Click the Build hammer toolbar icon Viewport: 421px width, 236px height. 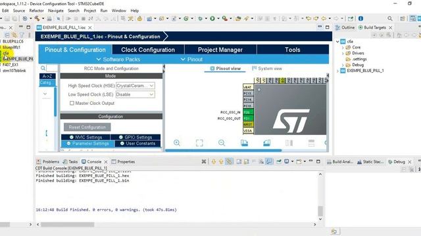(37, 18)
